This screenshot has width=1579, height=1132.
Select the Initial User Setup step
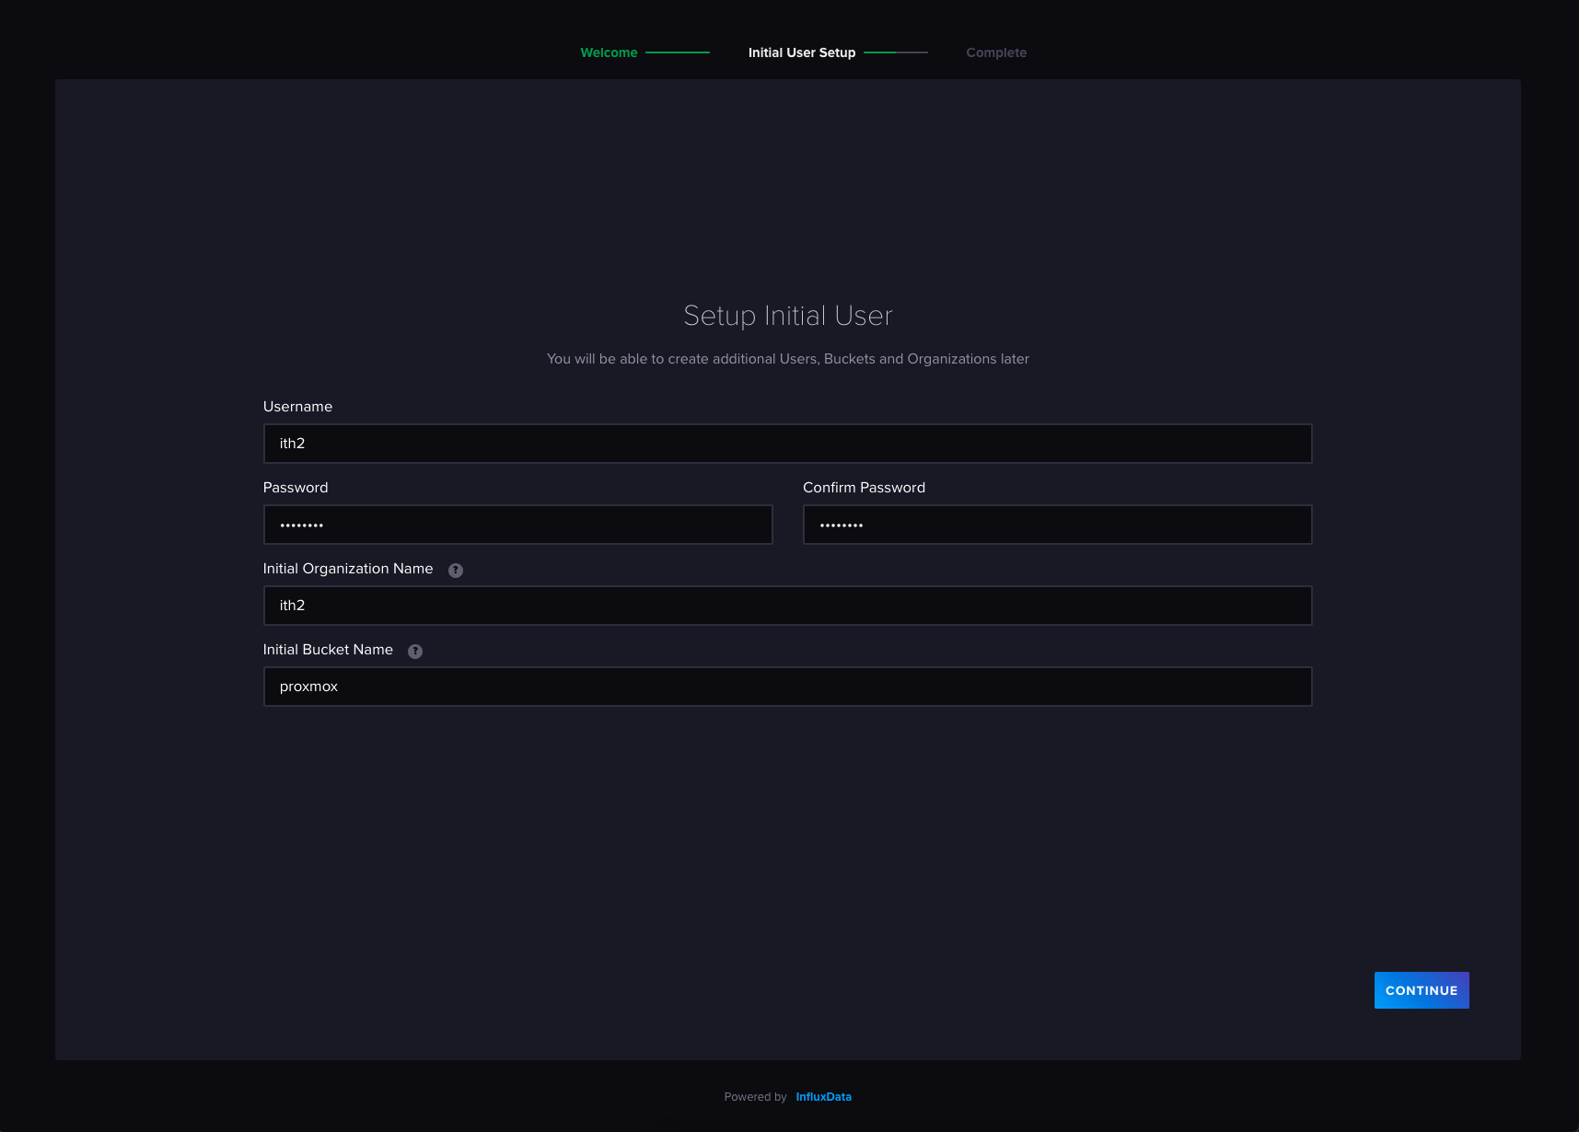[x=802, y=52]
